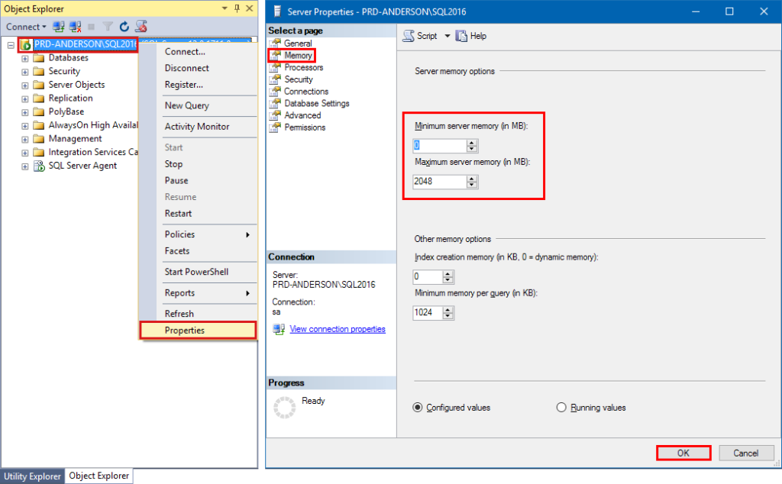Select the Configured values radio button

418,408
